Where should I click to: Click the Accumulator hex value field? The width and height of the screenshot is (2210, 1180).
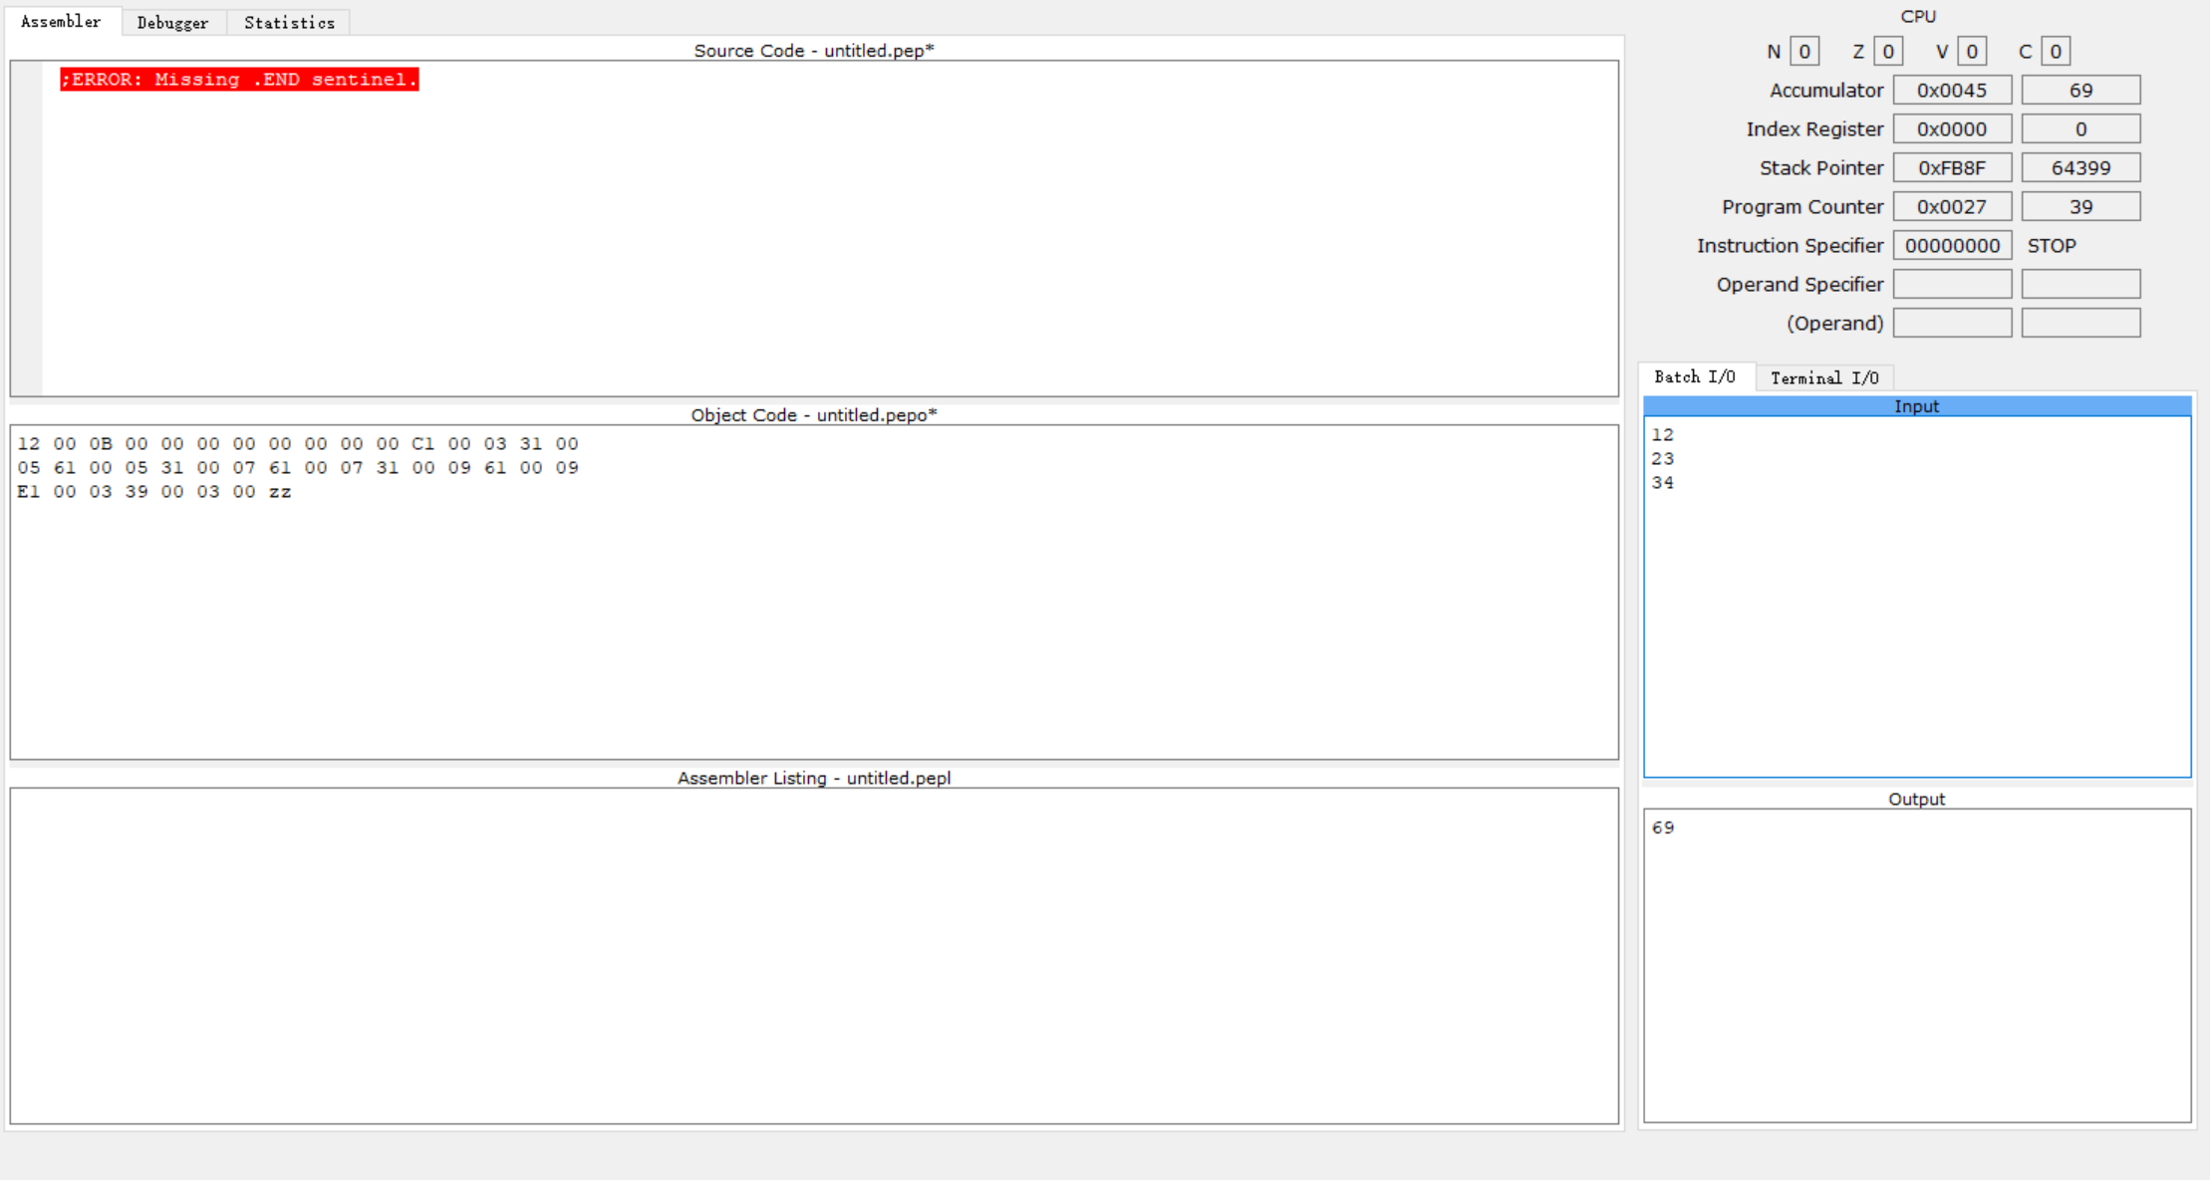click(x=1951, y=90)
